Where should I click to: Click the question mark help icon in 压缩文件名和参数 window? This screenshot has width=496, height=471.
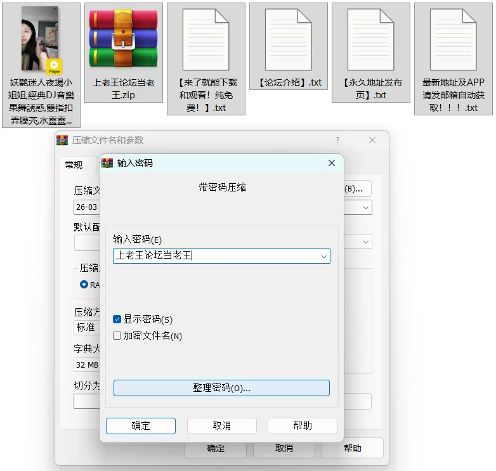(x=337, y=140)
